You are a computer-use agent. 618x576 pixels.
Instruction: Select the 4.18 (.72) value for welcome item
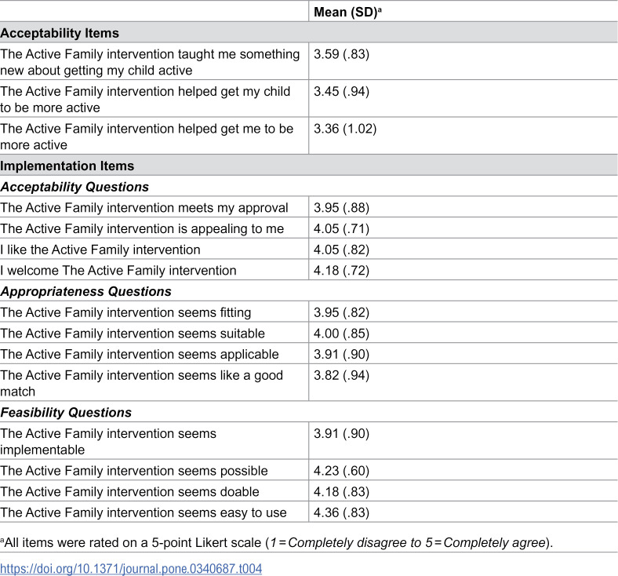click(341, 270)
